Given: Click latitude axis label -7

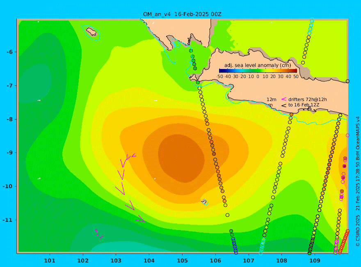Looking at the screenshot, I should pos(9,85).
